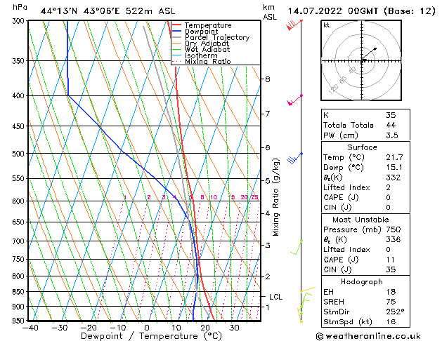Click the Most Unstable section header
Viewport: 442px width, 341px height.
(x=363, y=220)
